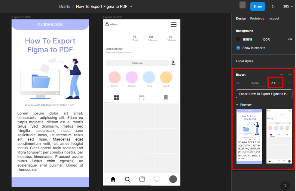
Task: Click Export How To Export Figma button
Action: [264, 94]
